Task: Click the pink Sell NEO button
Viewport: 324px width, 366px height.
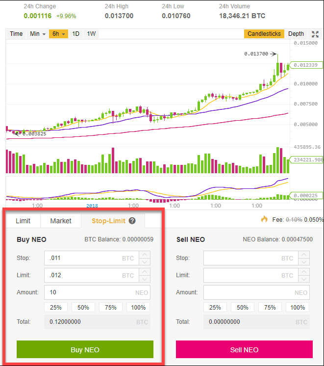Action: 244,349
